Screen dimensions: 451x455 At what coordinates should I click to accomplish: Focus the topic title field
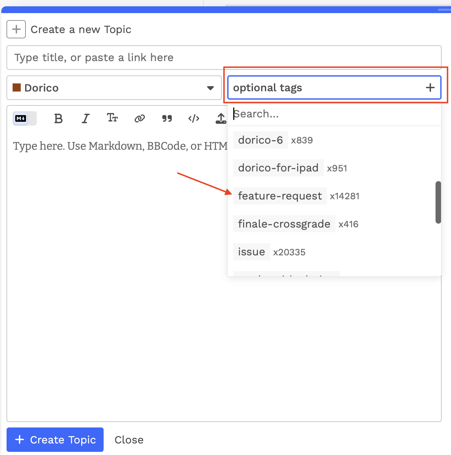[224, 58]
